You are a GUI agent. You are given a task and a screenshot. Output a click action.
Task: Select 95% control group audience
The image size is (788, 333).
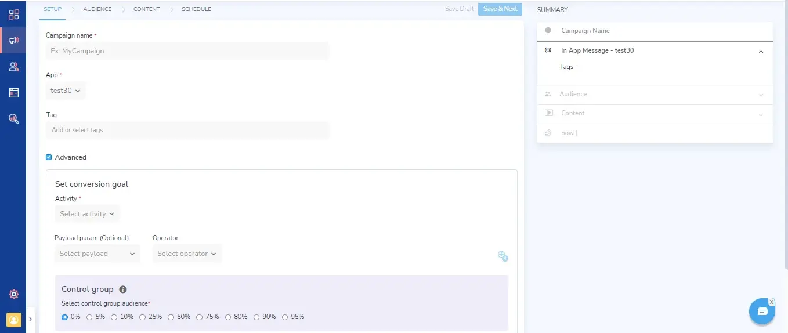coord(284,317)
